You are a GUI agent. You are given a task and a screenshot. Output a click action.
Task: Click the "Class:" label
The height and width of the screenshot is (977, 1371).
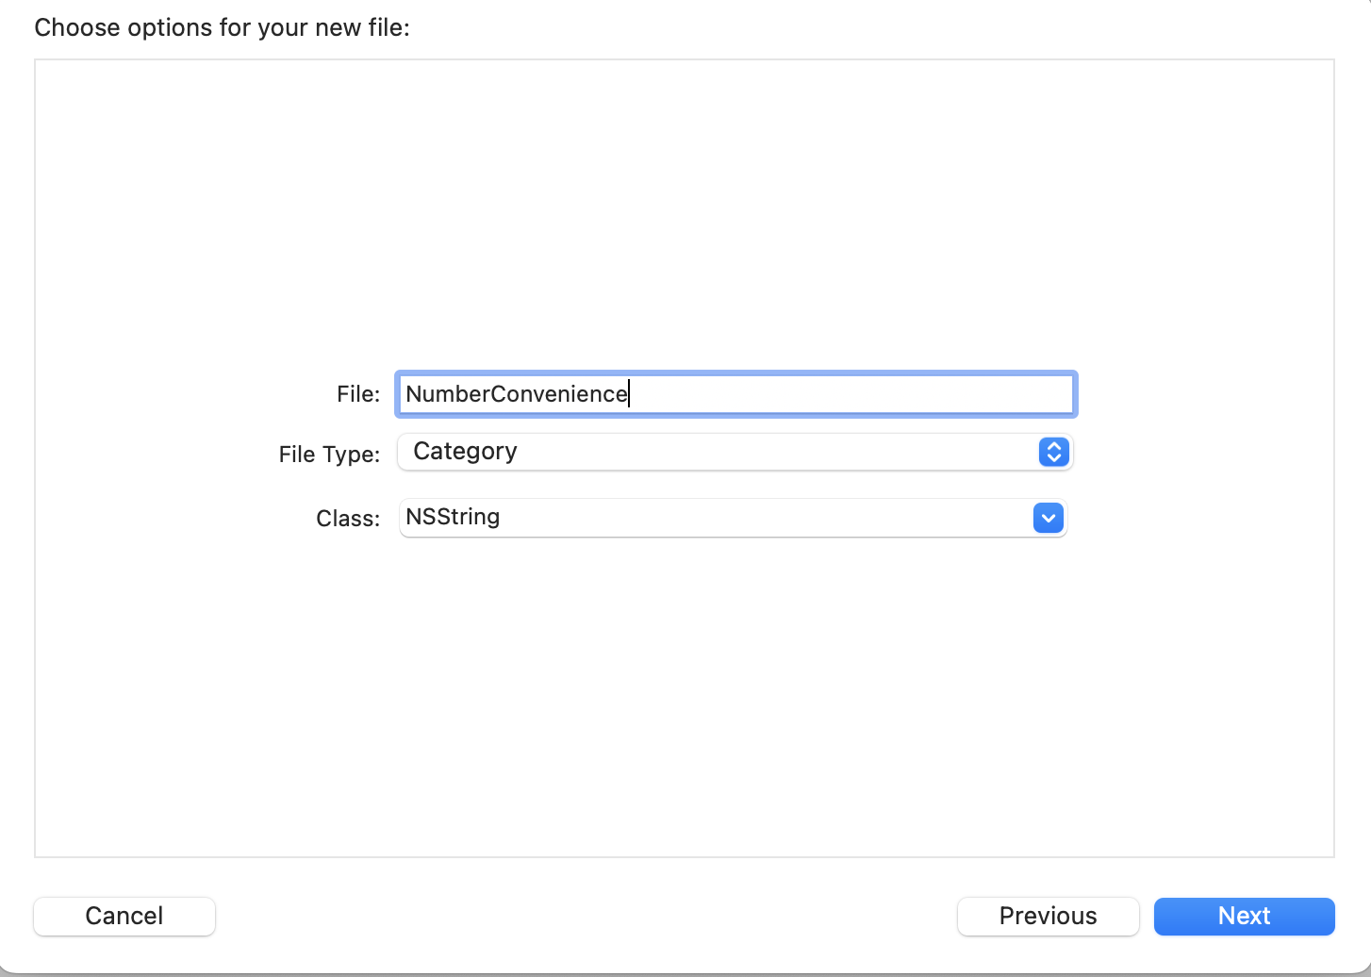tap(348, 519)
